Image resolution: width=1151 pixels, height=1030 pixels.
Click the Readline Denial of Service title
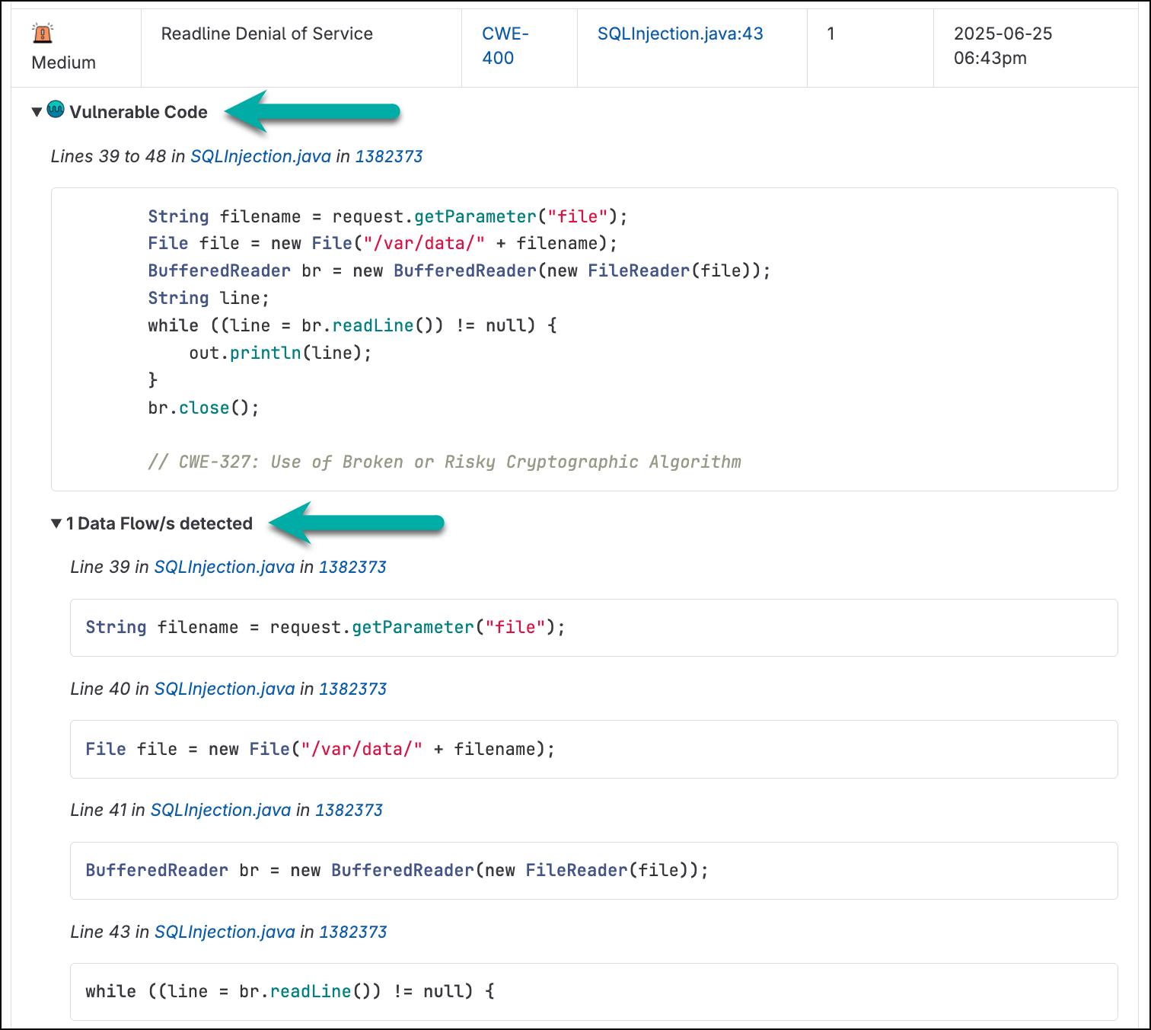(x=266, y=34)
